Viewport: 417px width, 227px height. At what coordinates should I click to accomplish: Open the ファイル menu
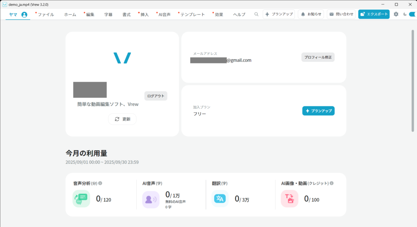[x=46, y=14]
